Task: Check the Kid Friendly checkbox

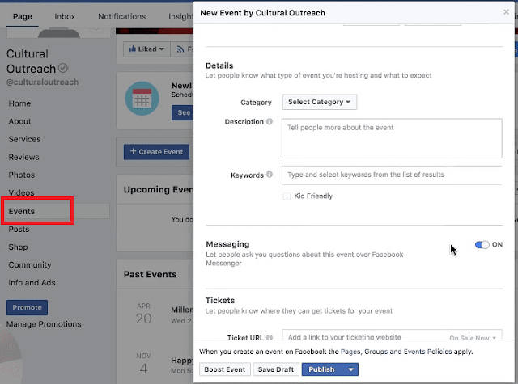Action: (x=287, y=196)
